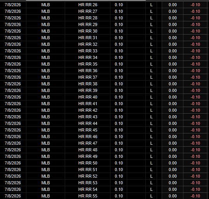This screenshot has height=199, width=209.
Task: Select the HR RR 32 cell
Action: click(88, 44)
